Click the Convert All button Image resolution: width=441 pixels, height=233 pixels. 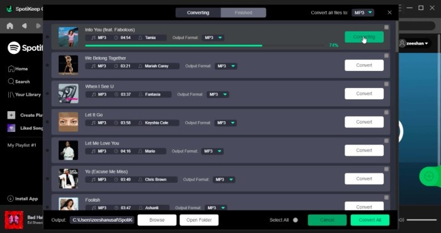[370, 220]
